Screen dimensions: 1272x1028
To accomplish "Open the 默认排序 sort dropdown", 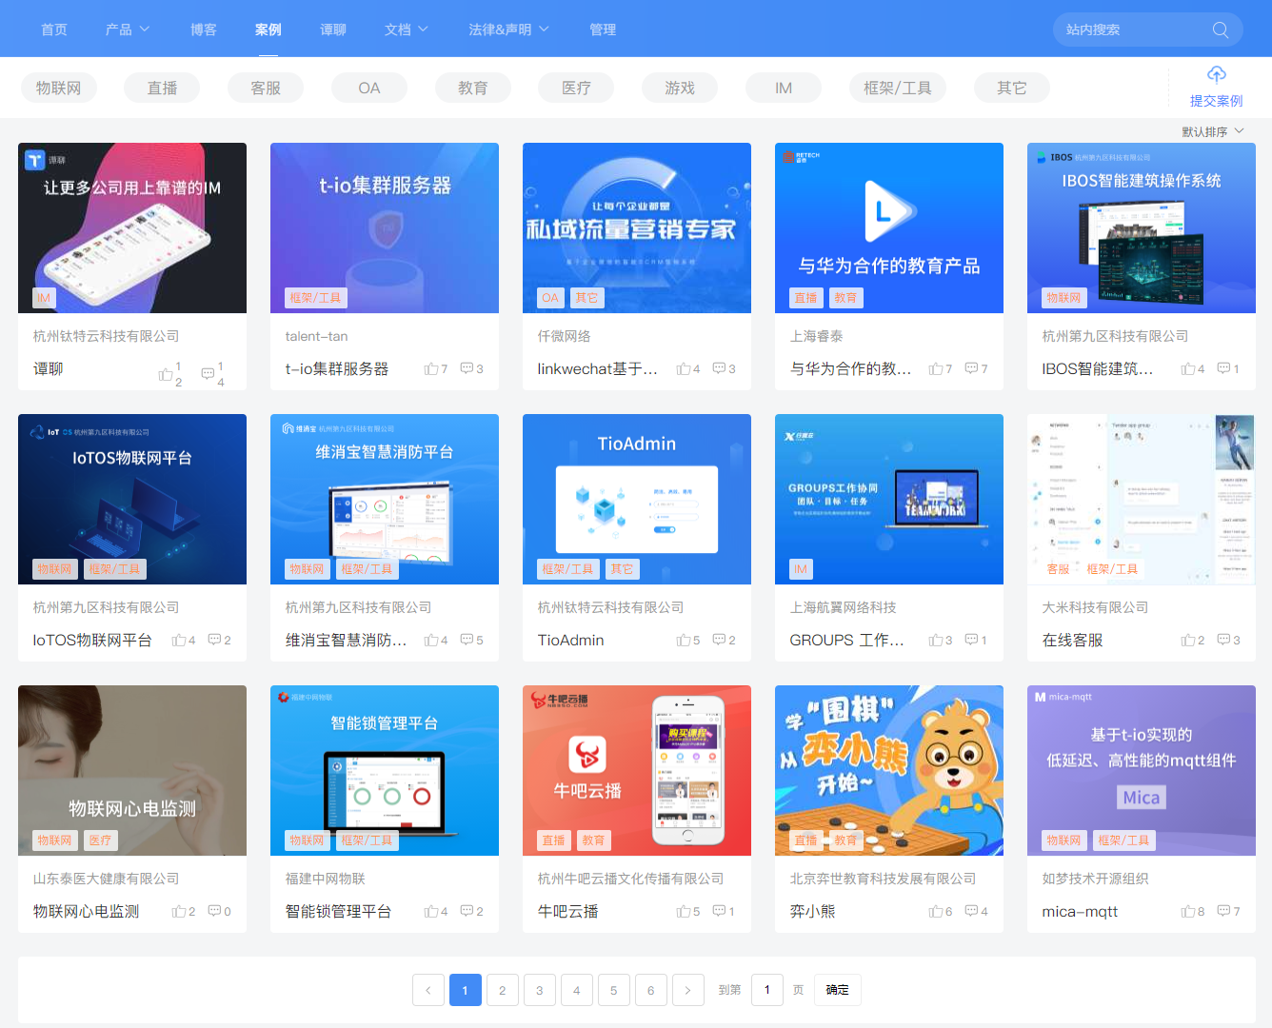I will click(1213, 131).
